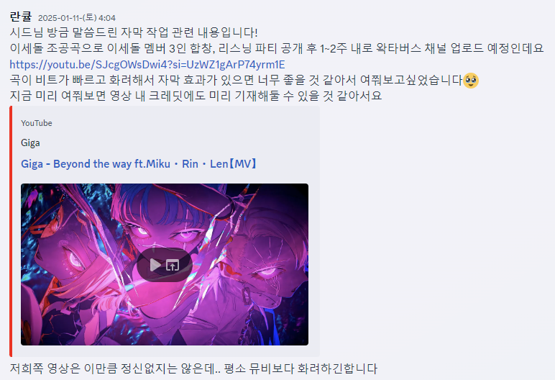The image size is (555, 380).
Task: Click the last message starting '저희쪽 영상은'
Action: [193, 368]
